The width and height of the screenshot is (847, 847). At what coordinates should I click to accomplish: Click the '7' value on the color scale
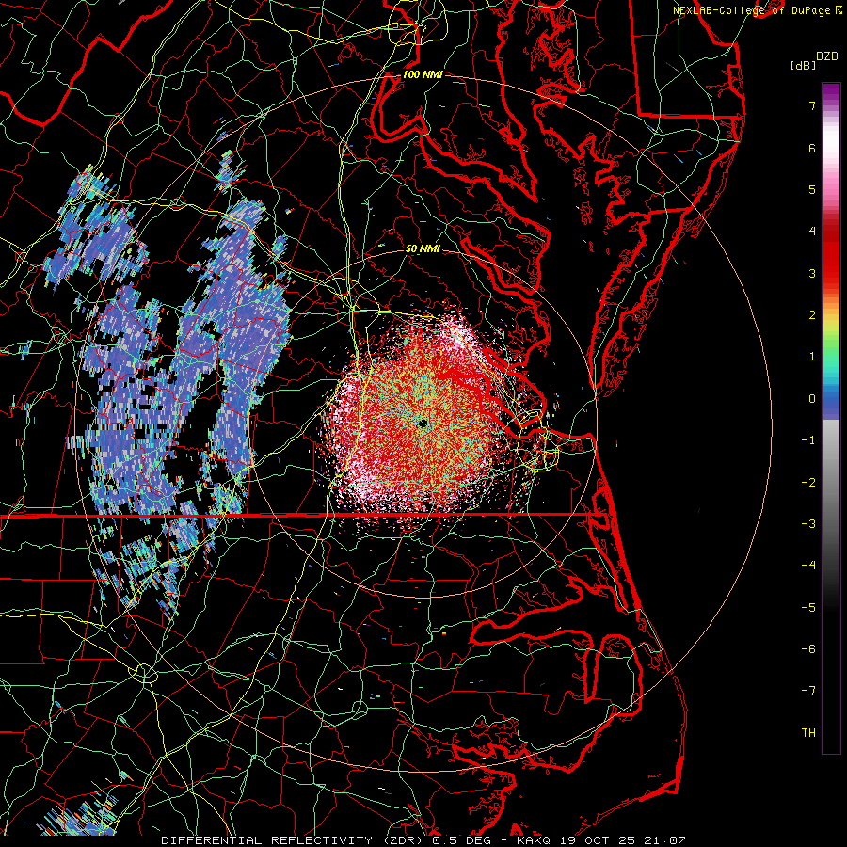point(812,105)
